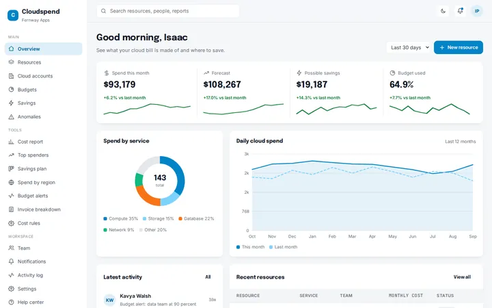Image resolution: width=492 pixels, height=308 pixels.
Task: Click the STATUS column header
Action: tap(445, 296)
